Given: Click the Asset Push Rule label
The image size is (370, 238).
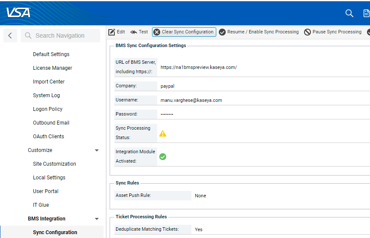Looking at the screenshot, I should (133, 195).
